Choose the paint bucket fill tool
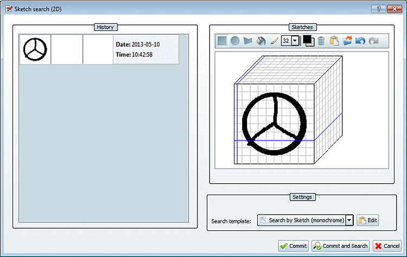This screenshot has height=257, width=407. click(x=261, y=41)
